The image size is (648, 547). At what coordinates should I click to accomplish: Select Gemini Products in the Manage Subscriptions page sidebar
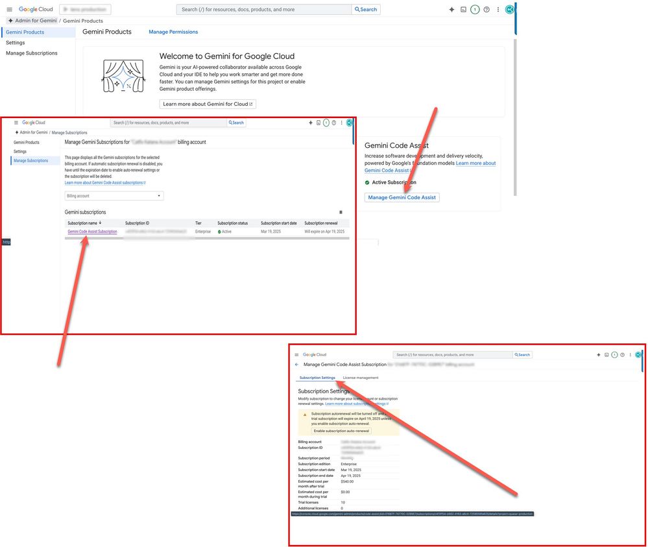click(x=27, y=143)
